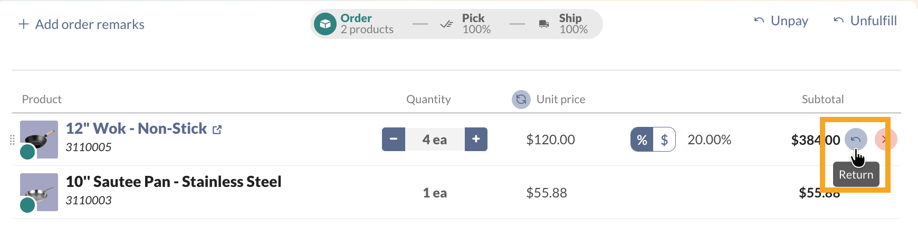
Task: Click the Pick checklist icon
Action: (x=446, y=24)
